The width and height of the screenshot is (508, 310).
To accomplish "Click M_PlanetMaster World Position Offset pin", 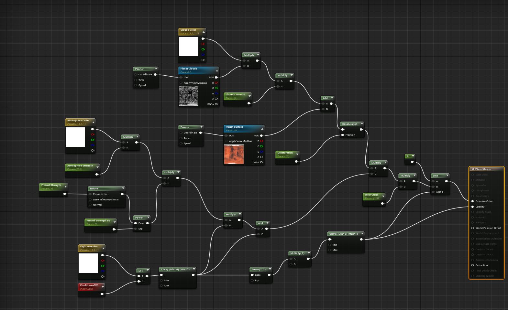I will coord(473,228).
